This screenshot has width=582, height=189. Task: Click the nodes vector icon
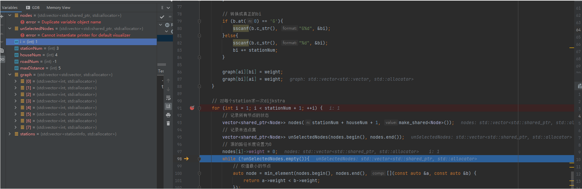16,15
